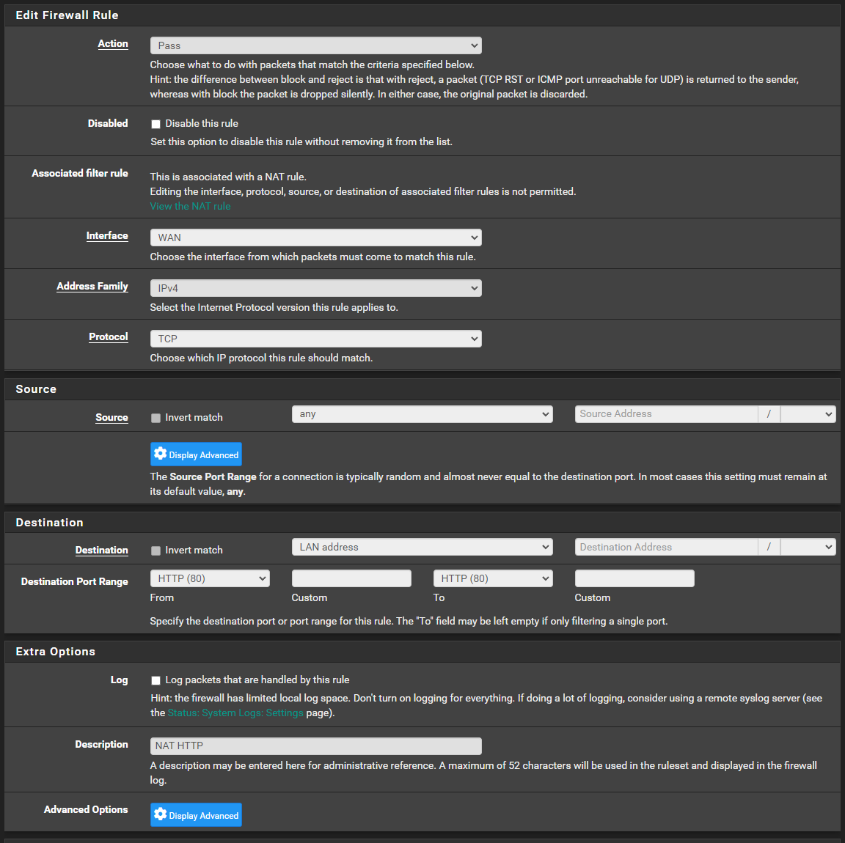Open the Source subnet mask dropdown
Image resolution: width=845 pixels, height=843 pixels.
pos(808,413)
